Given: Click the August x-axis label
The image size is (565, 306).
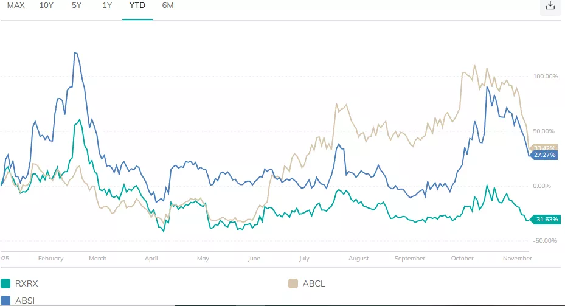Looking at the screenshot, I should click(359, 259).
